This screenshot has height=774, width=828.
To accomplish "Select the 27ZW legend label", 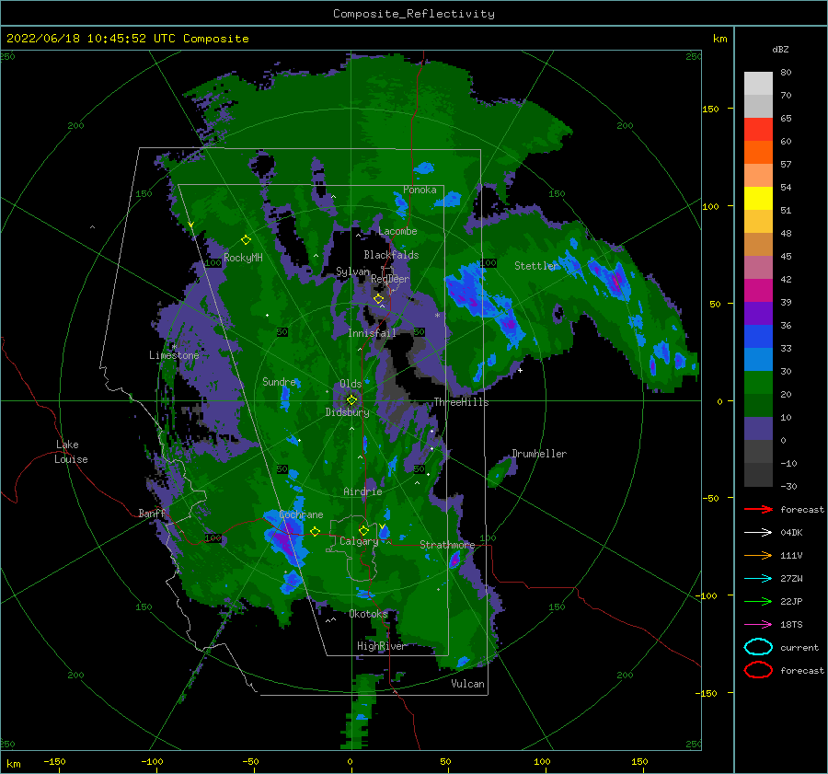I will (791, 579).
